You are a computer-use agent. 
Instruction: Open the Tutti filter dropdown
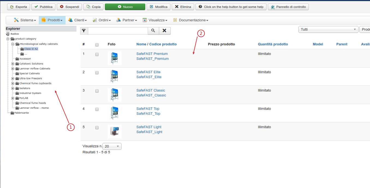[328, 29]
